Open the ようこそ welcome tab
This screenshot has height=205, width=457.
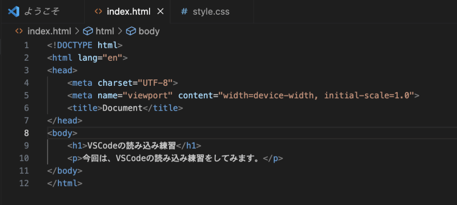click(x=42, y=12)
